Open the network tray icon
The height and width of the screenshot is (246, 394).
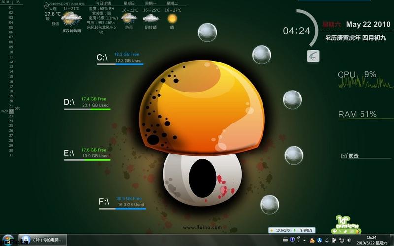coord(342,240)
